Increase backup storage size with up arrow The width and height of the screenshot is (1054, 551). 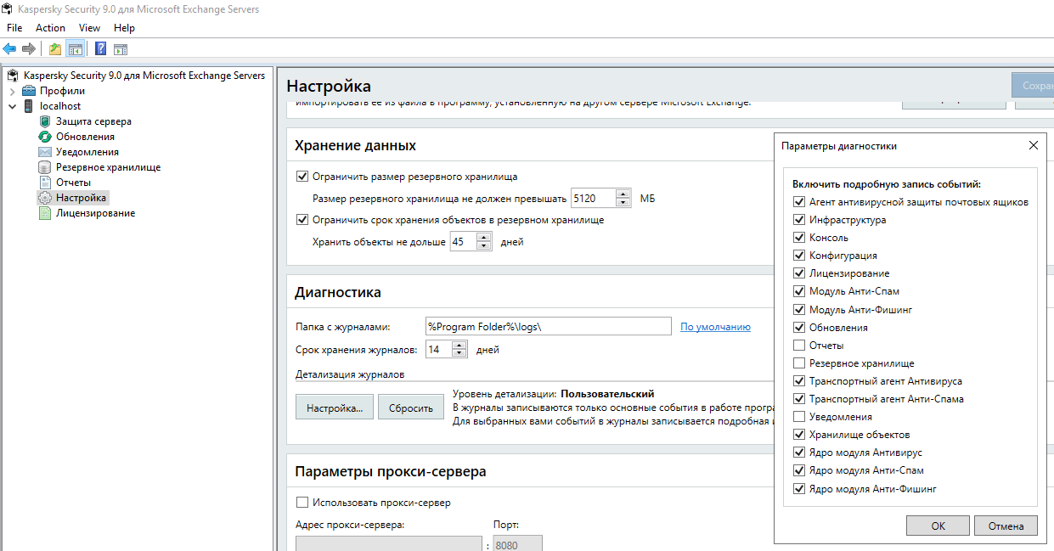(x=623, y=194)
